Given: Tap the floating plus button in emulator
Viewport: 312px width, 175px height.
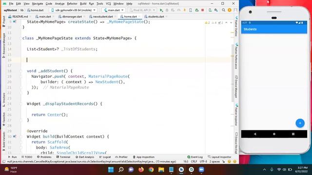Looking at the screenshot, I should (300, 123).
